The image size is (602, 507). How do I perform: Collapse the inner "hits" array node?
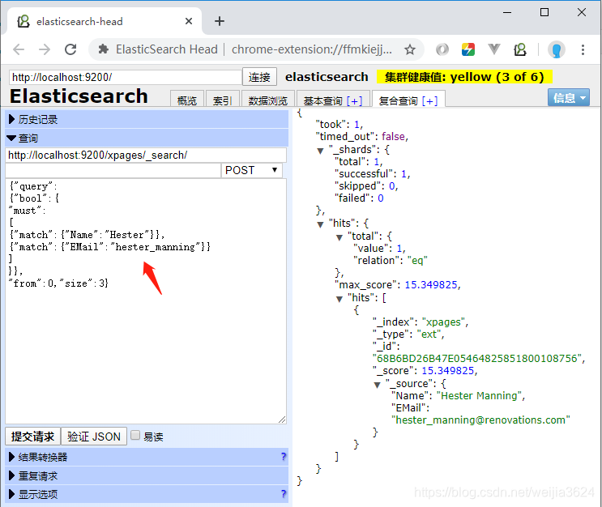coord(339,299)
